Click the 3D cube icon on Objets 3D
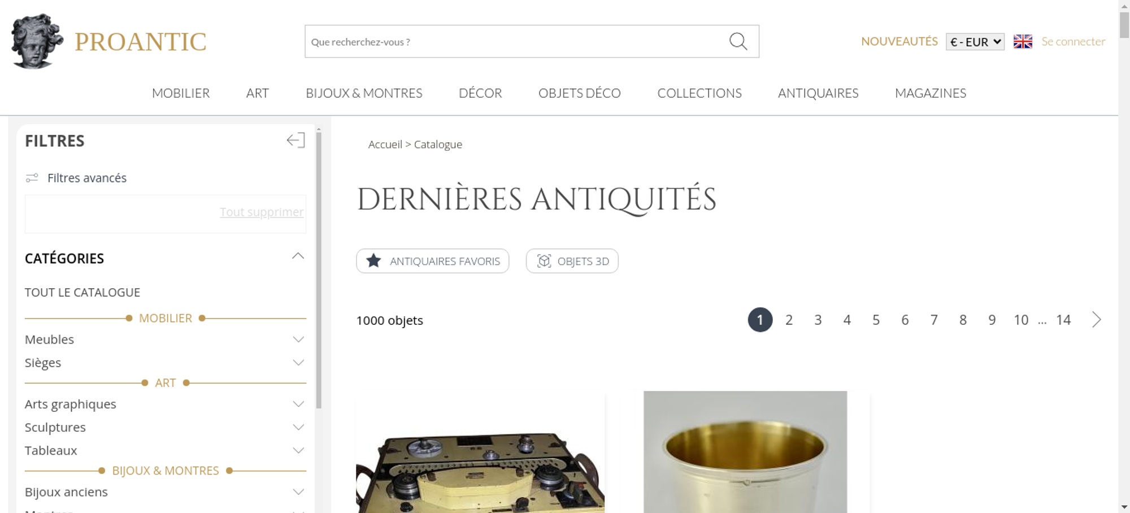The height and width of the screenshot is (513, 1130). tap(544, 260)
